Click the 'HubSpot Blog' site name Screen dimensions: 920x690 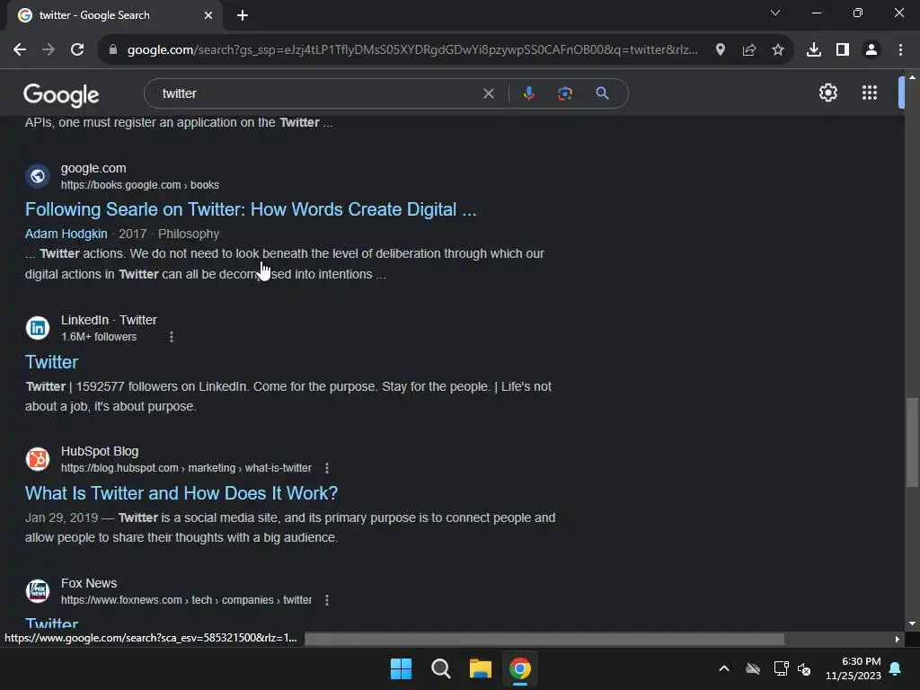[x=100, y=451]
